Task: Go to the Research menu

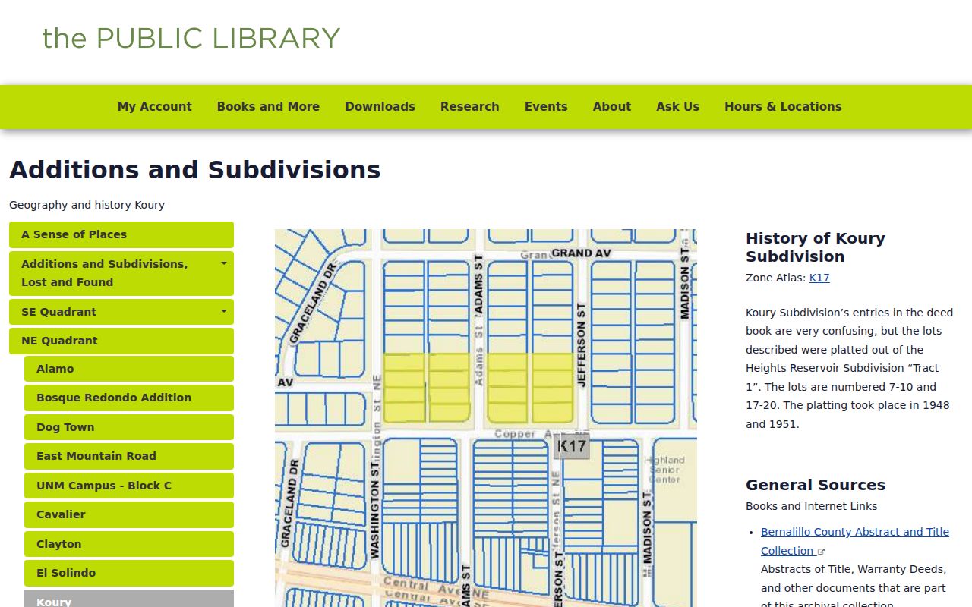Action: coord(470,107)
